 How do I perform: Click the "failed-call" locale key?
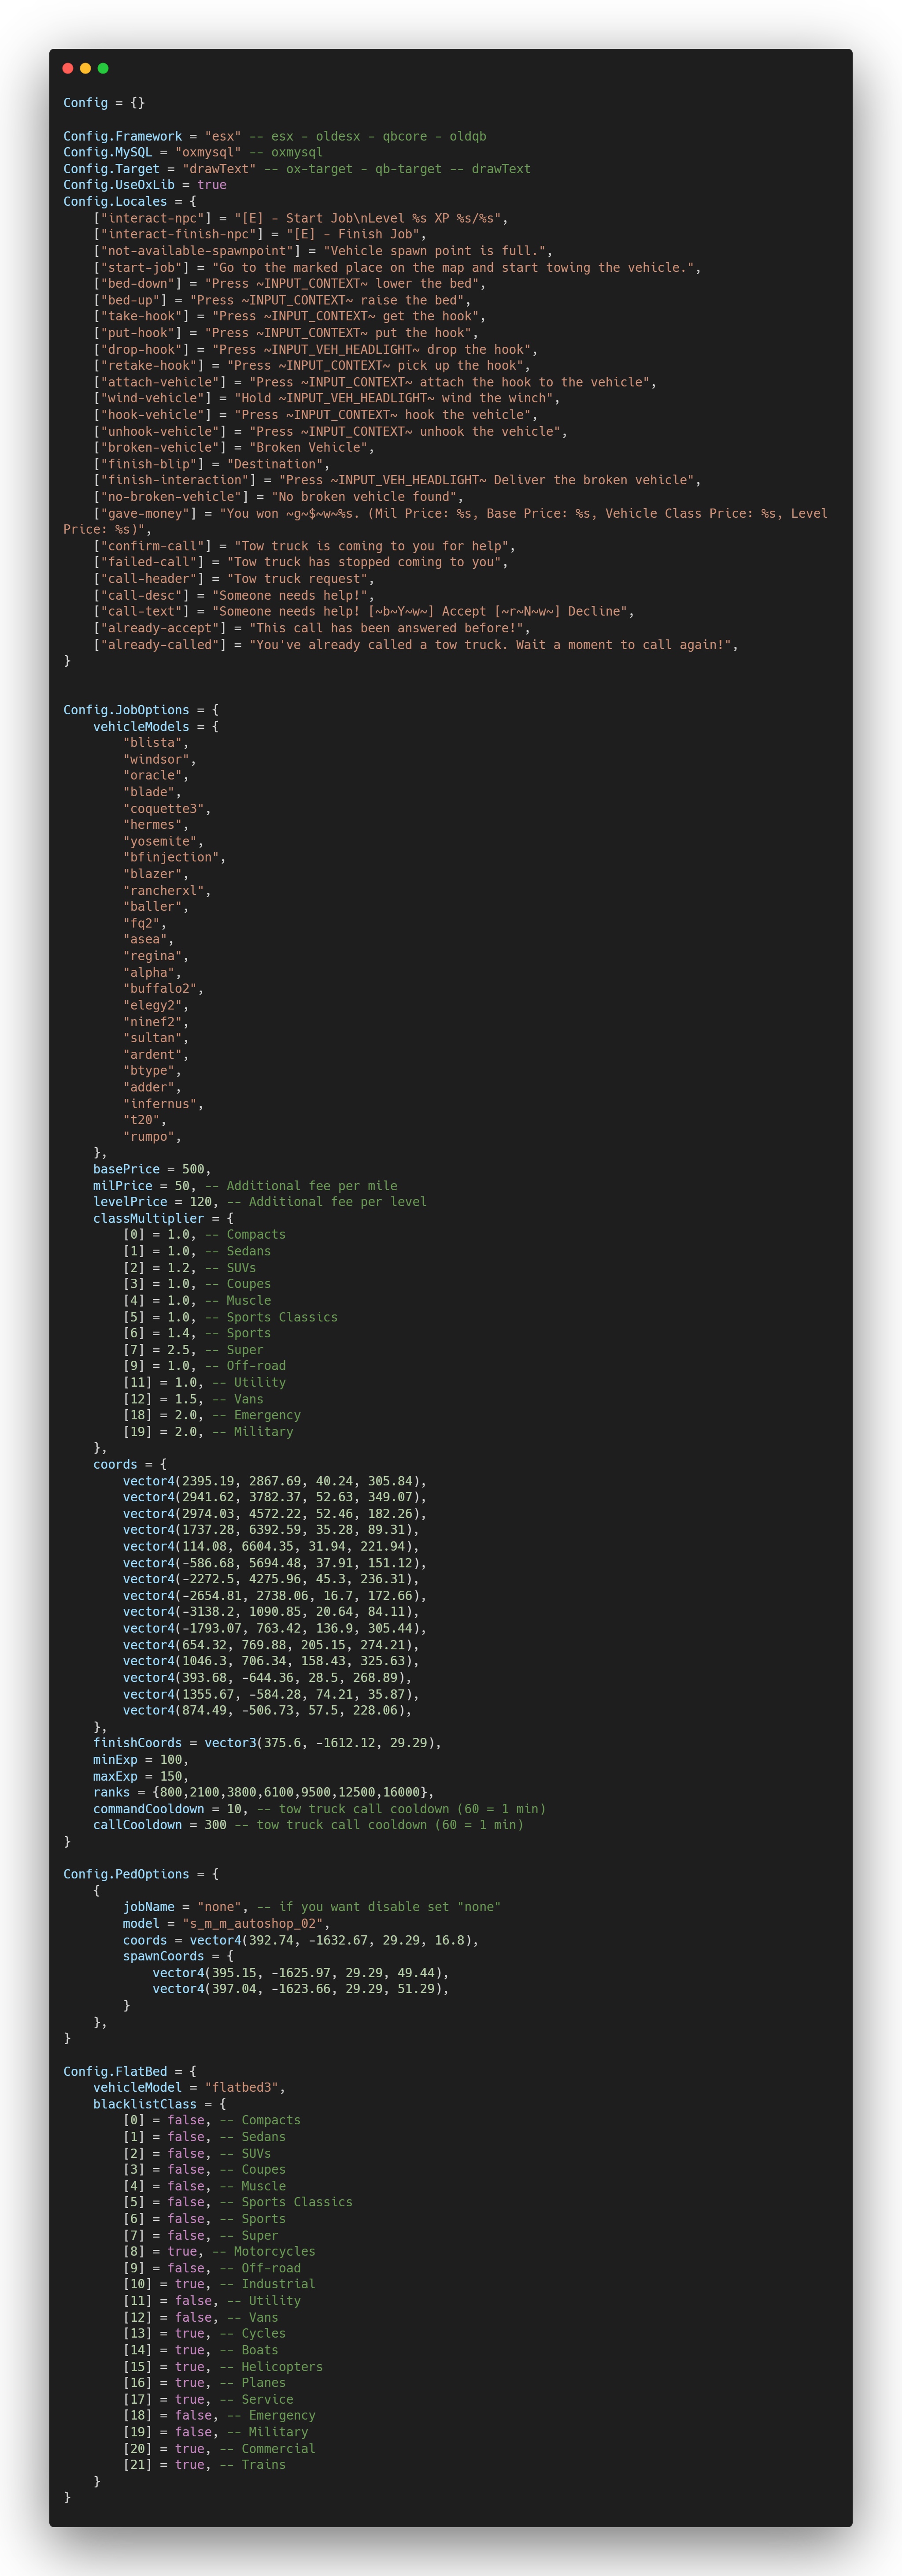coord(152,562)
